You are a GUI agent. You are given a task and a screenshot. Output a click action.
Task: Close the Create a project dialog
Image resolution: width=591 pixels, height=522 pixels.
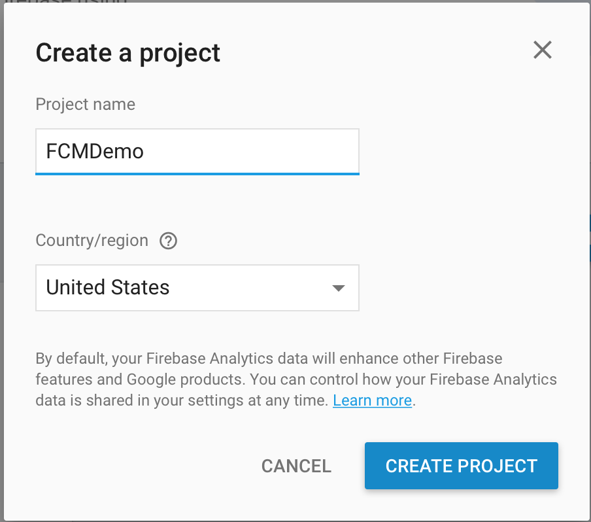pos(543,50)
